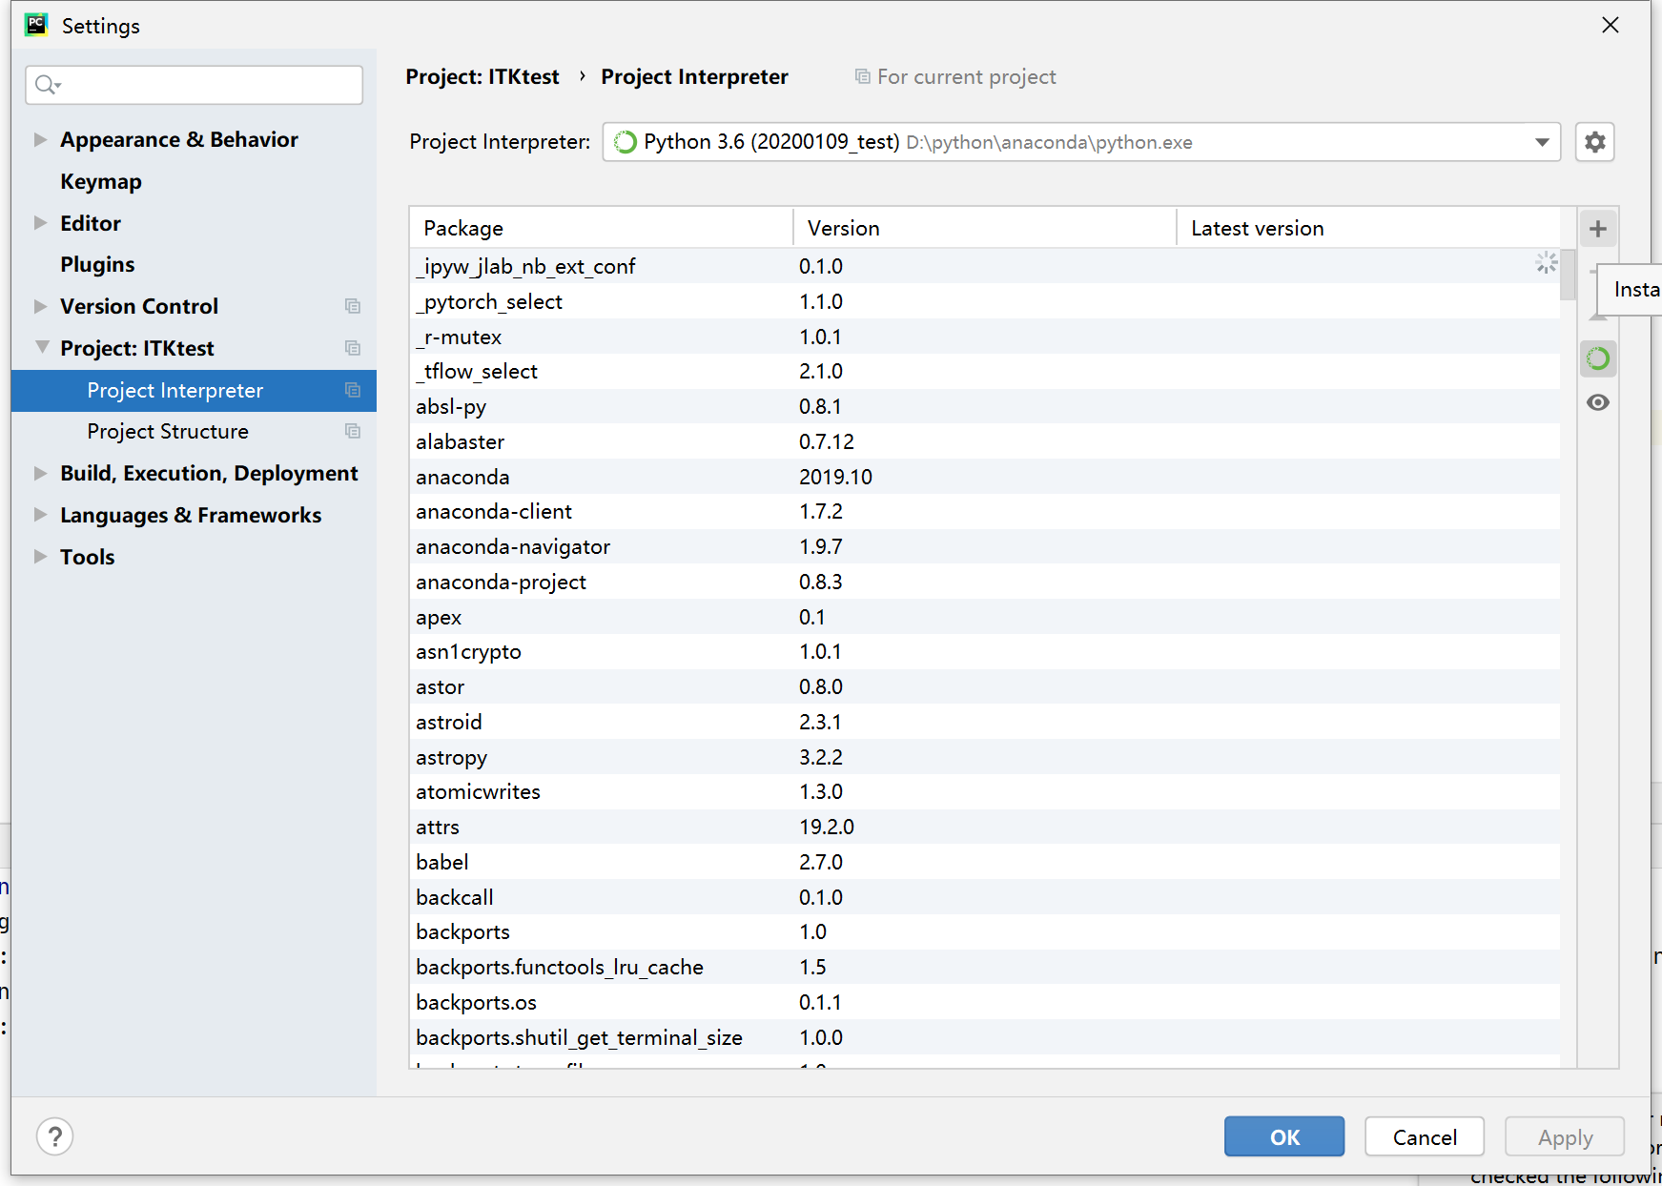The height and width of the screenshot is (1186, 1662).
Task: Expand Build, Execution, Deployment section
Action: tap(40, 473)
